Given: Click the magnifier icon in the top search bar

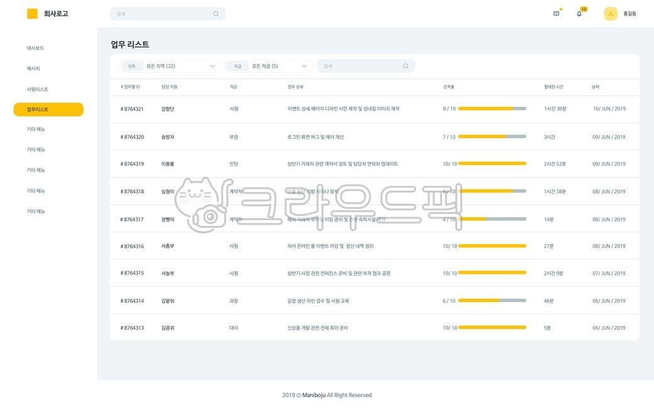Looking at the screenshot, I should 215,13.
